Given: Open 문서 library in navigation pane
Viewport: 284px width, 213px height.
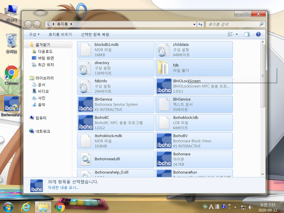Looking at the screenshot, I should [x=42, y=84].
